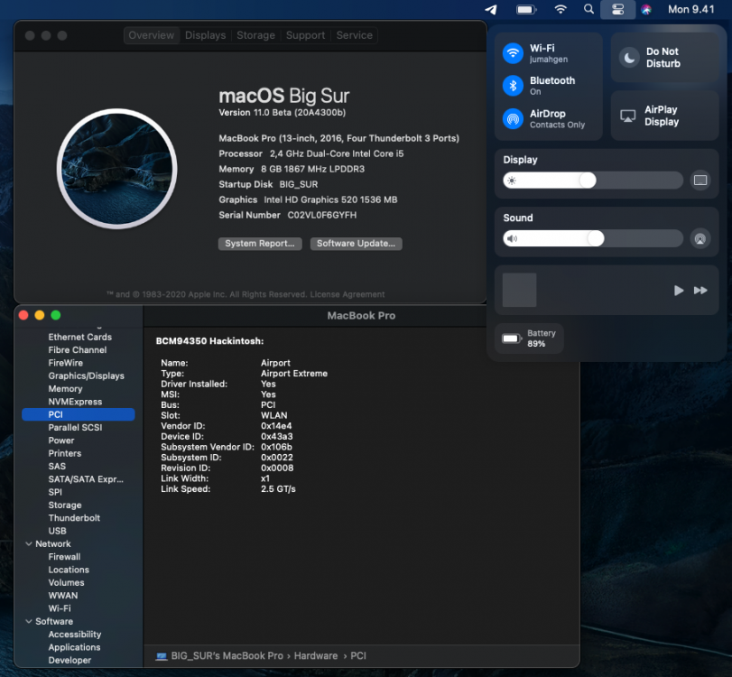Screen dimensions: 732x677
Task: Open Siri from the menu bar
Action: click(x=646, y=9)
